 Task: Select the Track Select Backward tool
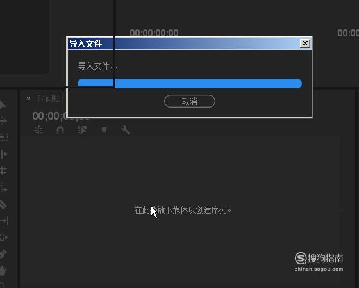click(4, 137)
